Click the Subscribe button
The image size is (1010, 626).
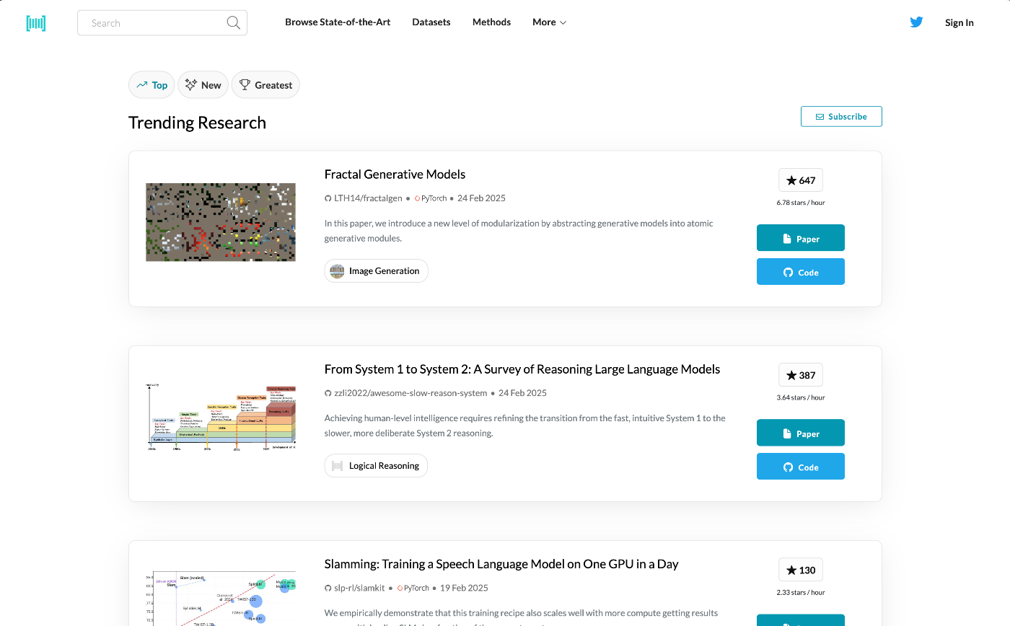pos(841,116)
